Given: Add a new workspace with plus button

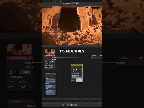Looking at the screenshot, I should point(62,1).
